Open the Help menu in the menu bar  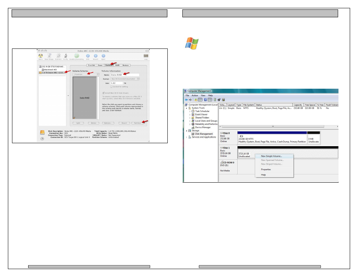tap(210, 95)
